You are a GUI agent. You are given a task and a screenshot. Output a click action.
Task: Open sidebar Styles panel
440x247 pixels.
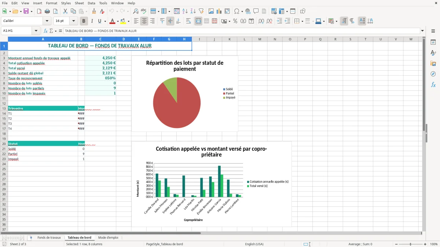[x=433, y=53]
